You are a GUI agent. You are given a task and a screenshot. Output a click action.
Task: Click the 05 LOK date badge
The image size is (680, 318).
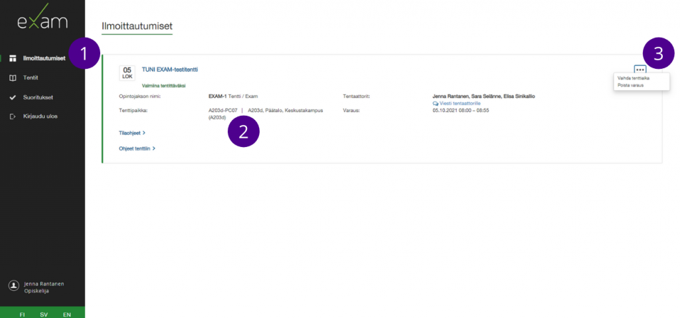click(127, 72)
